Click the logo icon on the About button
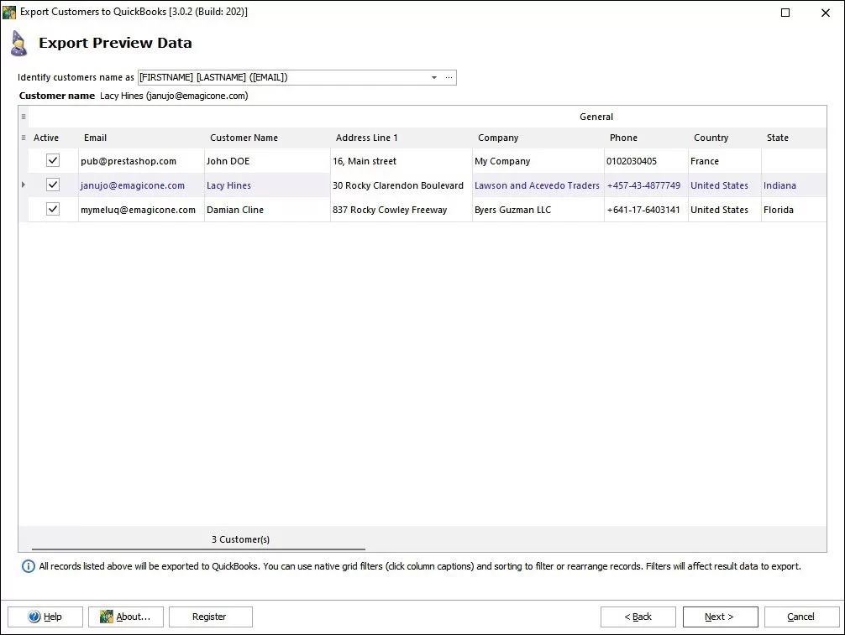Image resolution: width=845 pixels, height=635 pixels. pyautogui.click(x=106, y=617)
